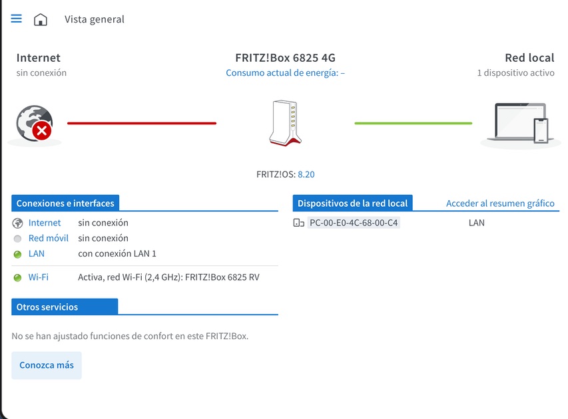Click the disconnected globe Internet icon
The image size is (568, 419).
(35, 124)
